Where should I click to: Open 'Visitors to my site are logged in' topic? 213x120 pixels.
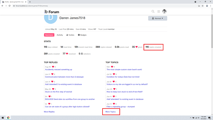(127, 84)
